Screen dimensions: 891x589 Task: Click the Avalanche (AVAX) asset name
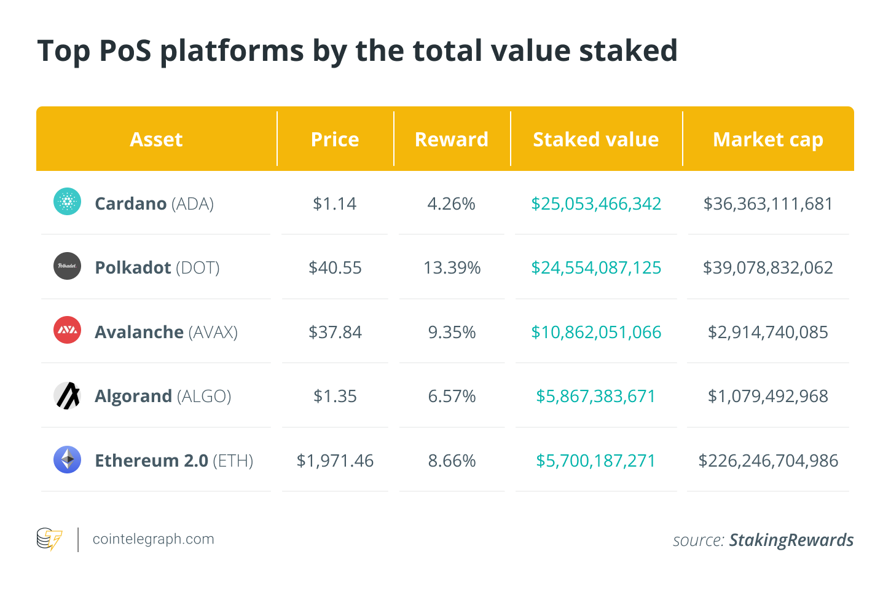166,332
